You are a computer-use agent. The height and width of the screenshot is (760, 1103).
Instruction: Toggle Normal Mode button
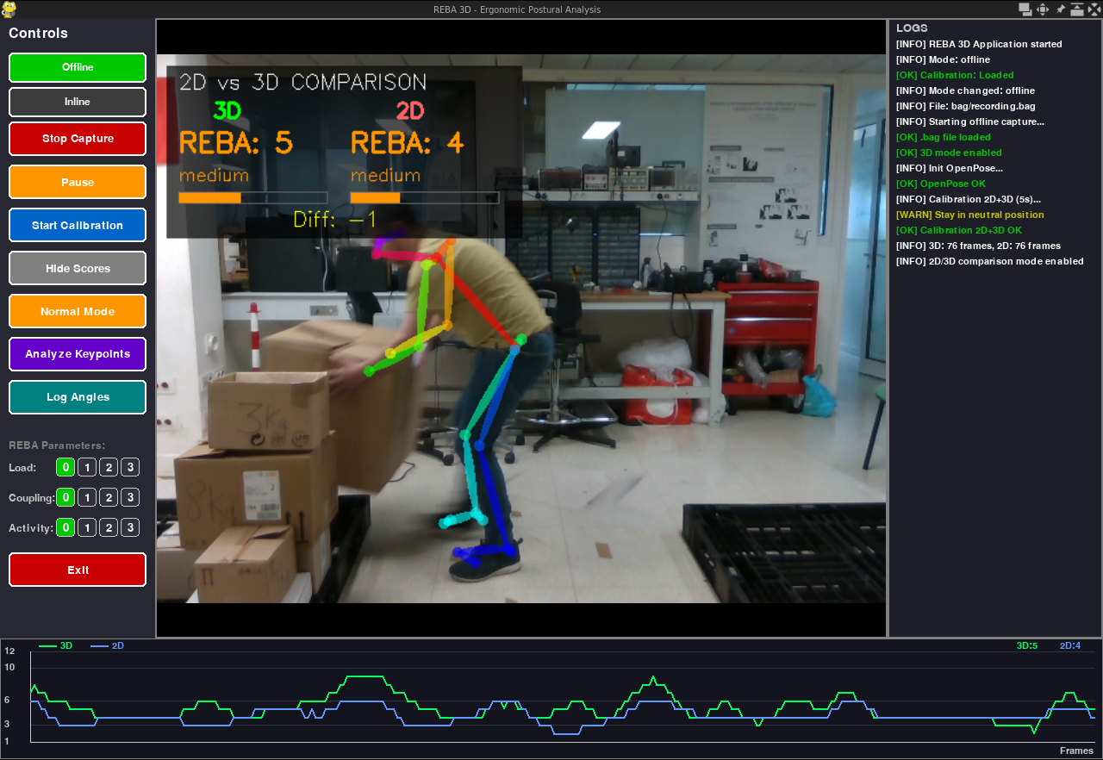(78, 312)
